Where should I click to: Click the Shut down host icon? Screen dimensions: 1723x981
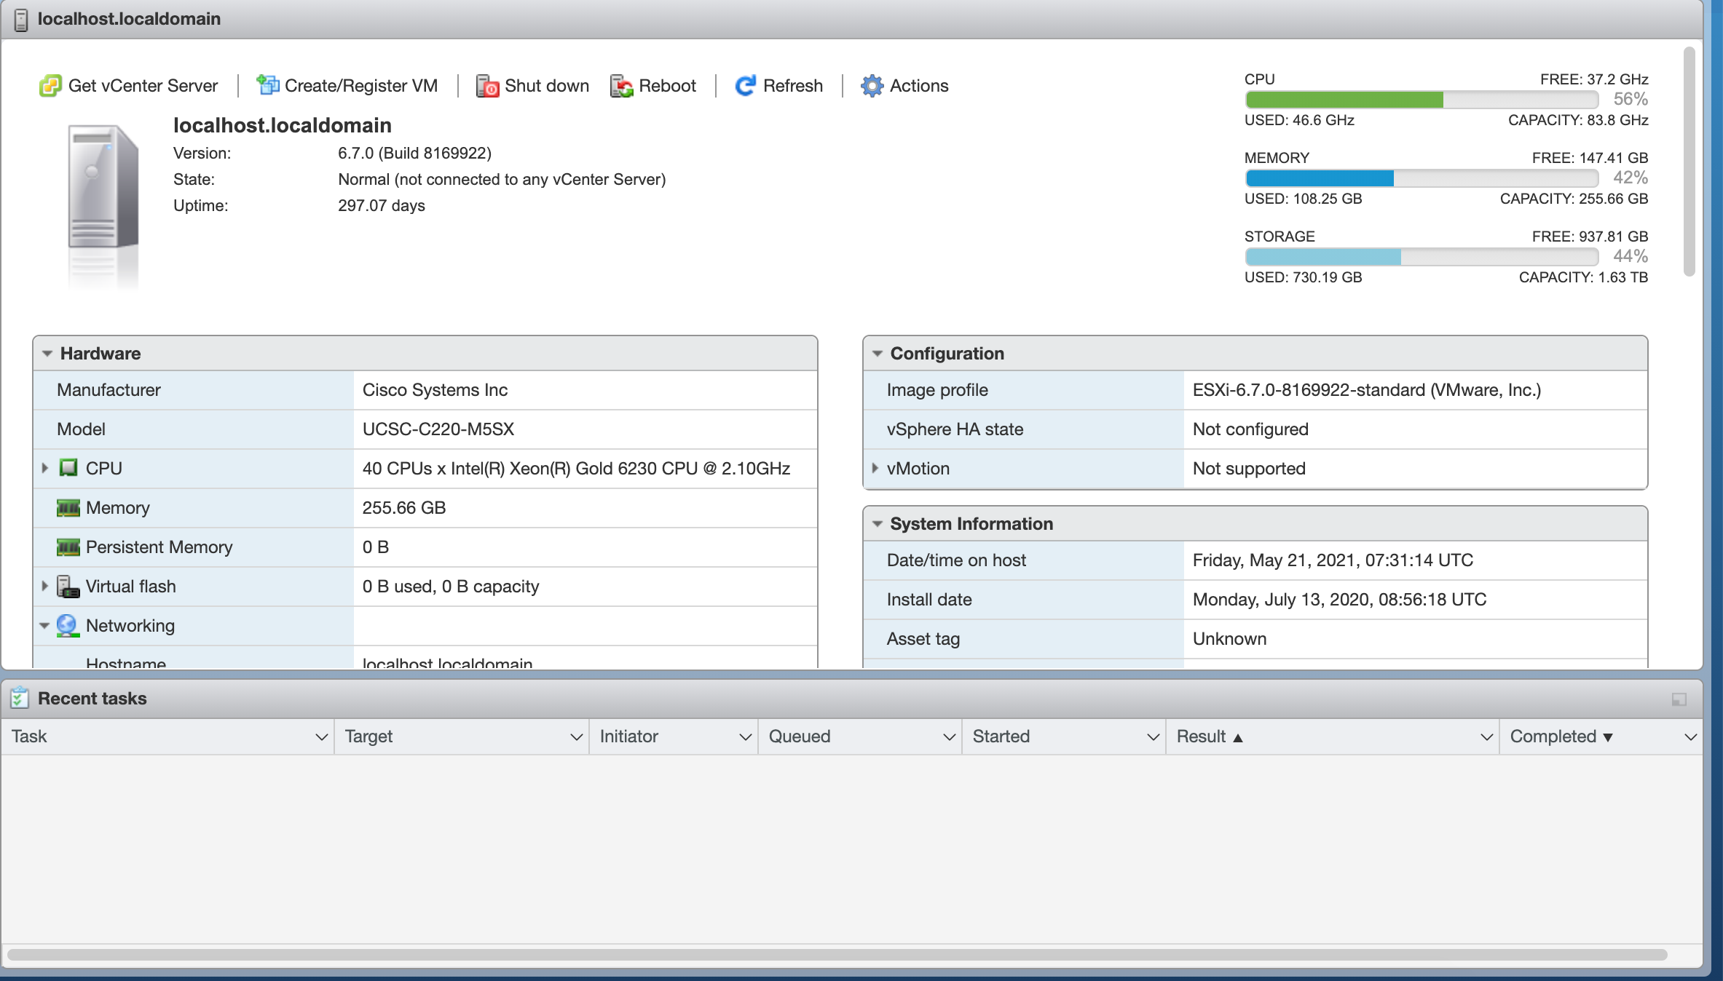[x=487, y=86]
